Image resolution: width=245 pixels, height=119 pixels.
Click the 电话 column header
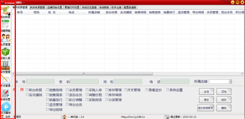tap(71, 12)
